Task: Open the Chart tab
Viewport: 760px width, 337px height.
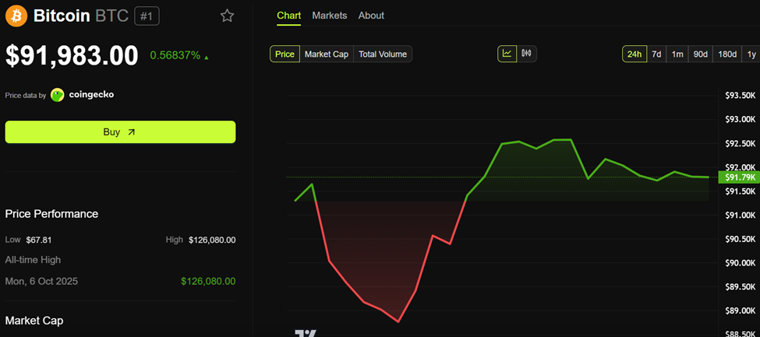Action: tap(288, 16)
